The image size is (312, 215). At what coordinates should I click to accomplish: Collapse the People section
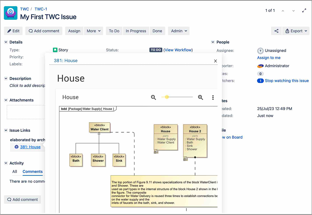pyautogui.click(x=213, y=42)
